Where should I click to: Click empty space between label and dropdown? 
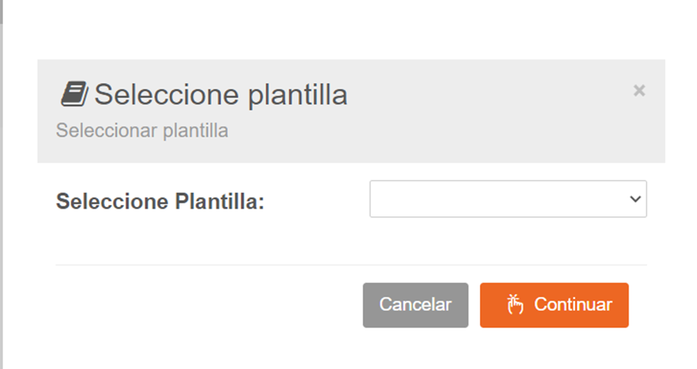tap(316, 202)
